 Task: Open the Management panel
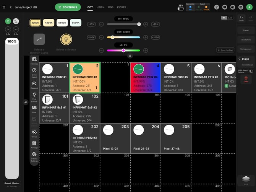point(246,49)
